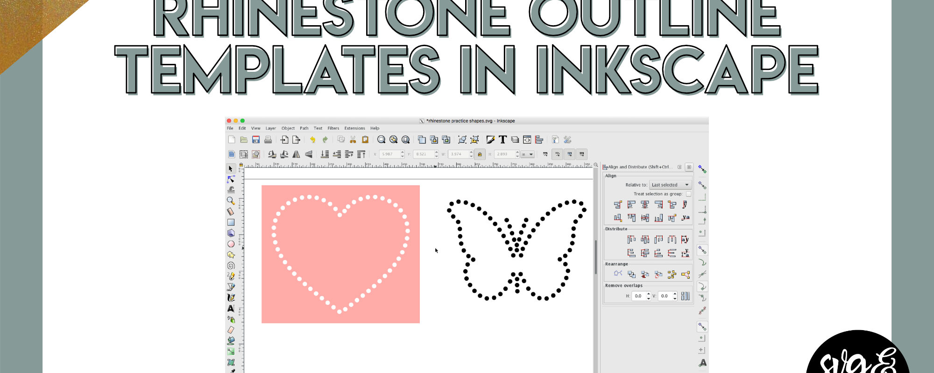The width and height of the screenshot is (934, 373).
Task: Select the Node edit tool
Action: (231, 179)
